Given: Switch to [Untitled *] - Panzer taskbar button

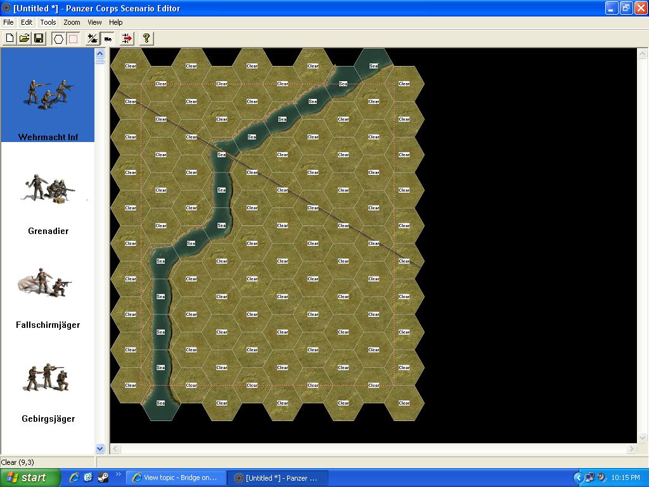Looking at the screenshot, I should pos(278,477).
